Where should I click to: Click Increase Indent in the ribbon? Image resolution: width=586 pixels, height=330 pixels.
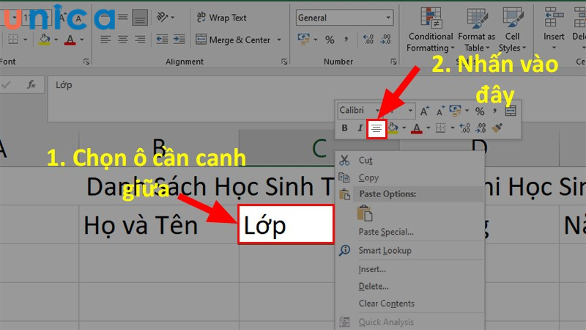[x=179, y=40]
